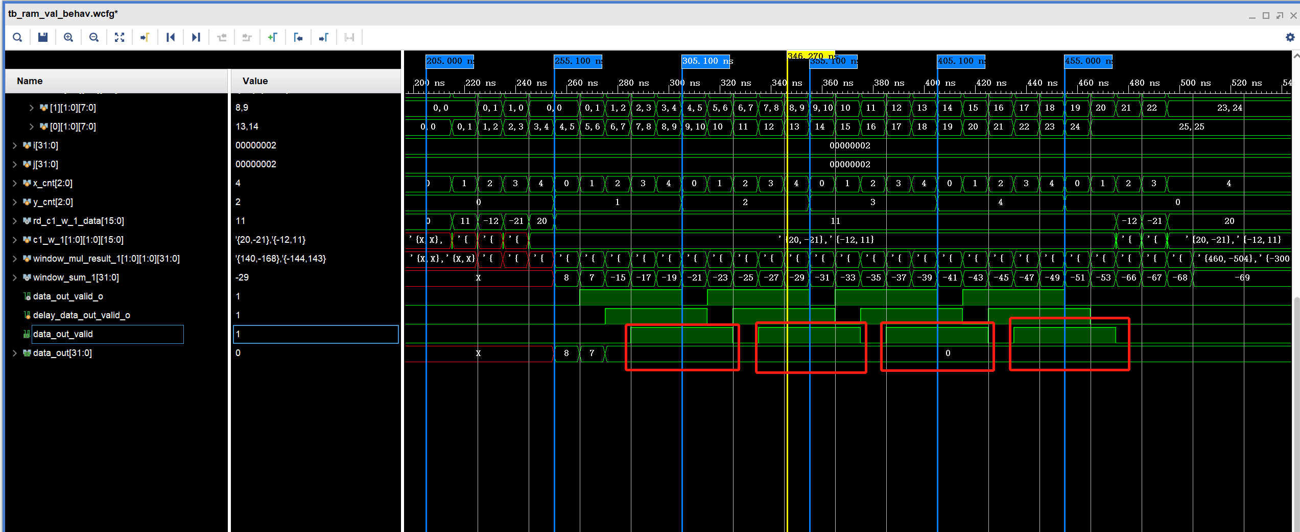
Task: Go to previous transition
Action: 222,37
